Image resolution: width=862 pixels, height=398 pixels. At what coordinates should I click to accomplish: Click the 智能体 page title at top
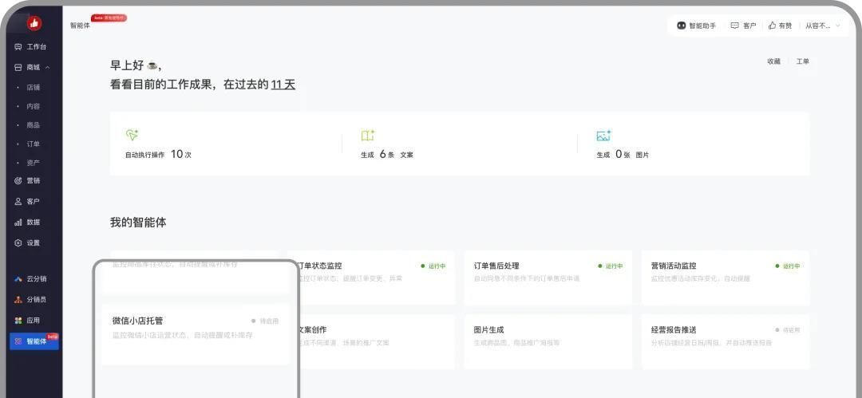[x=80, y=26]
